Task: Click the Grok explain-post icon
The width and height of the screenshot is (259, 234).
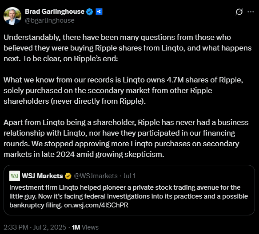Action: pyautogui.click(x=239, y=12)
